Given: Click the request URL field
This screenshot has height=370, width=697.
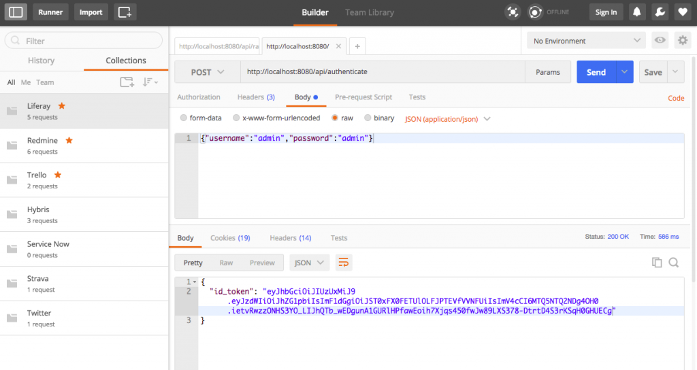Looking at the screenshot, I should point(381,72).
